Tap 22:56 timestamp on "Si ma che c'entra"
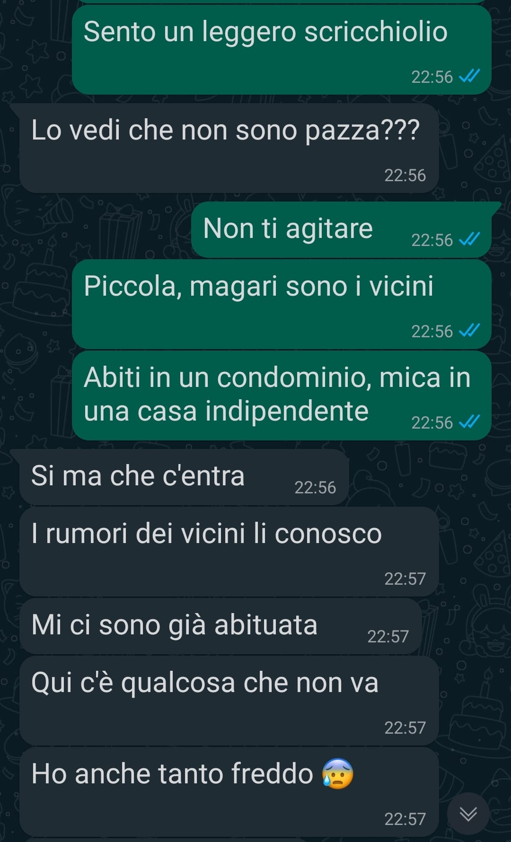The height and width of the screenshot is (842, 511). pyautogui.click(x=315, y=487)
